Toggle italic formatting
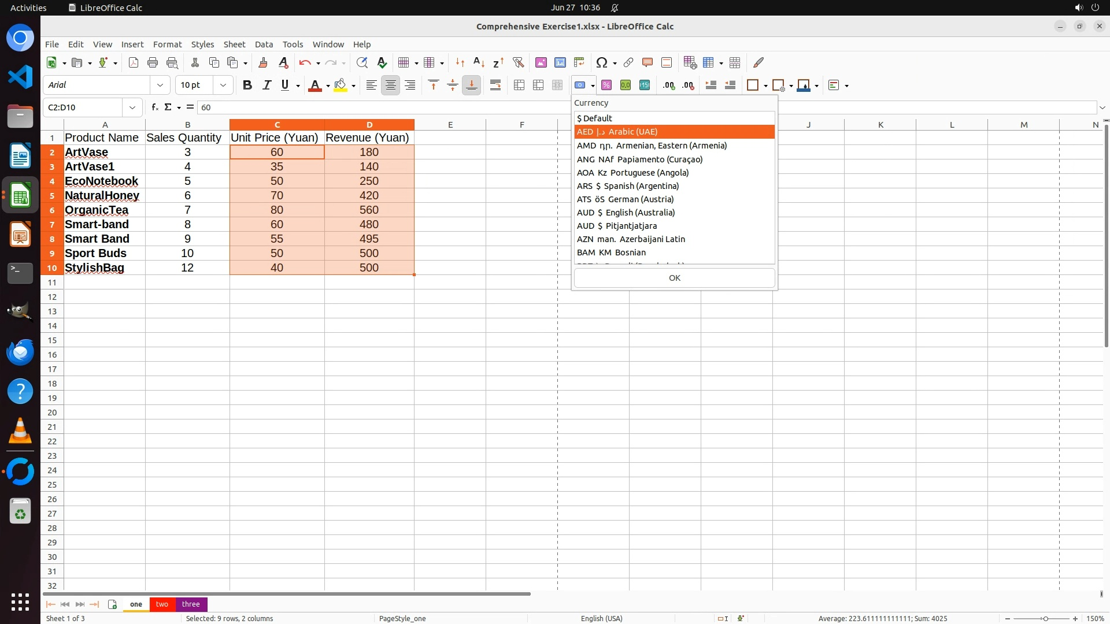The image size is (1110, 624). click(x=267, y=86)
